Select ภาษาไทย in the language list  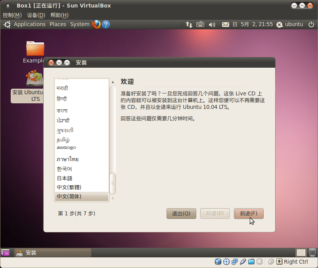[82, 159]
